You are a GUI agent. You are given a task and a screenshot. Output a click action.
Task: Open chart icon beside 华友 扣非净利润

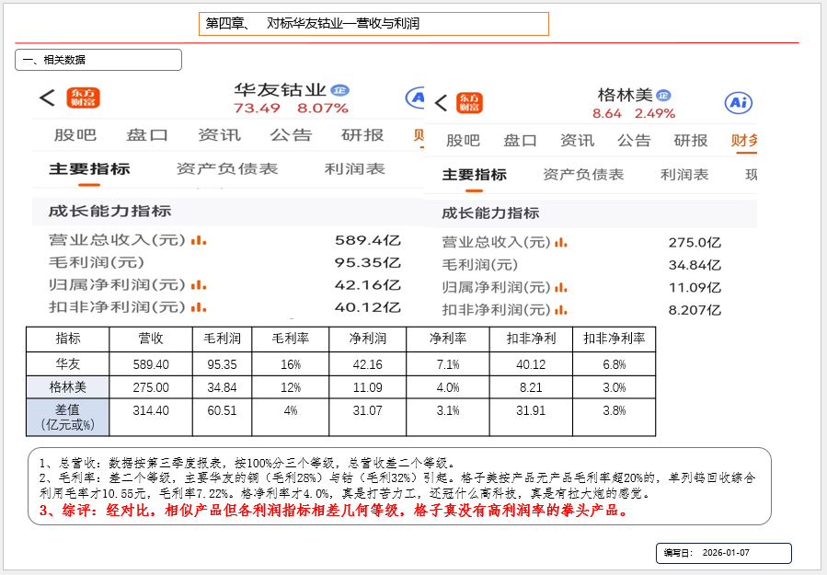(199, 307)
